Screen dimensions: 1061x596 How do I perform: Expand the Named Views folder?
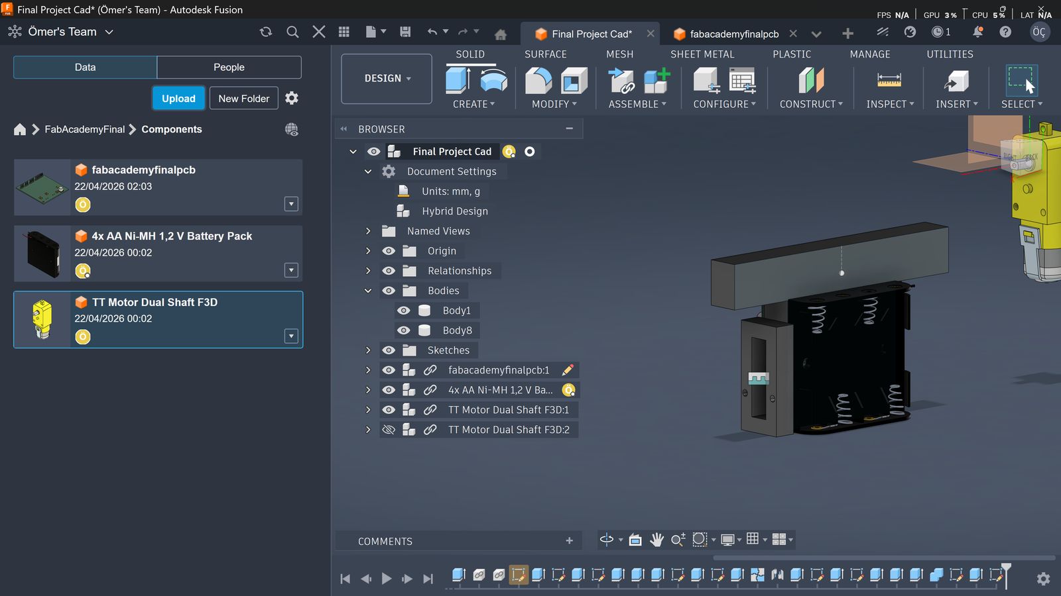pos(368,231)
